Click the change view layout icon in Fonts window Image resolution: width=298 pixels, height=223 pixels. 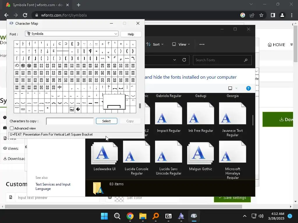(230, 88)
